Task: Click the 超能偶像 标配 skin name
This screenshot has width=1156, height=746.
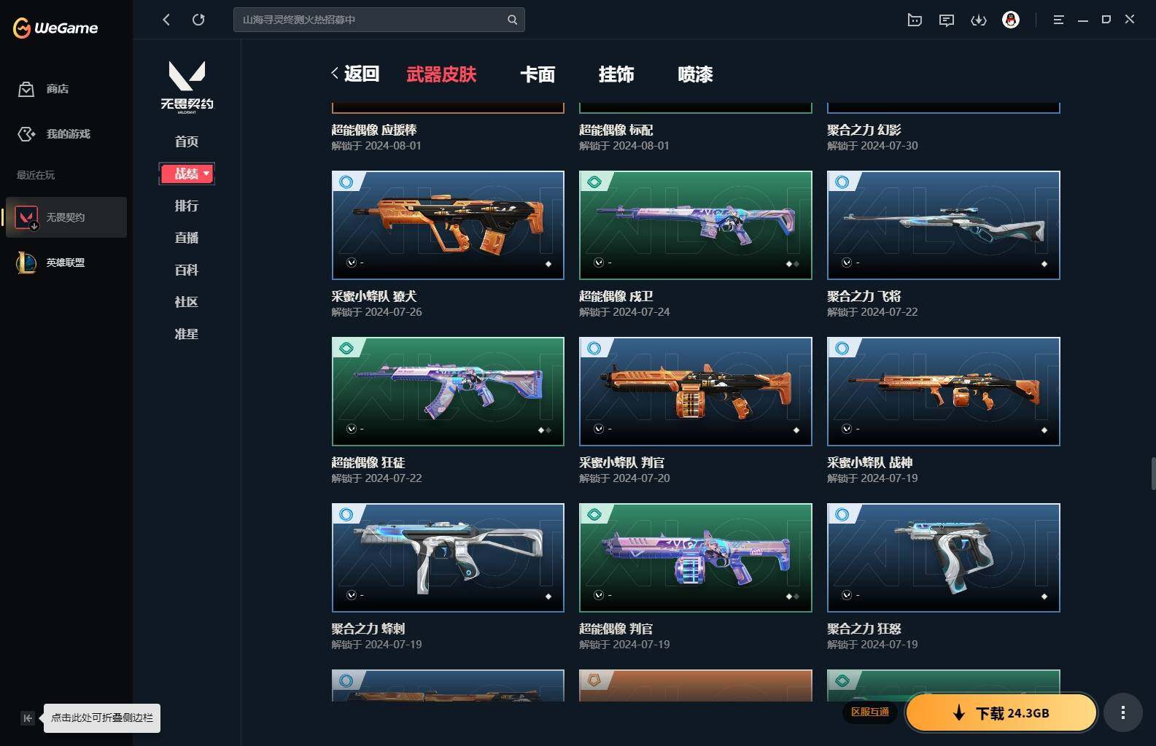Action: coord(616,130)
